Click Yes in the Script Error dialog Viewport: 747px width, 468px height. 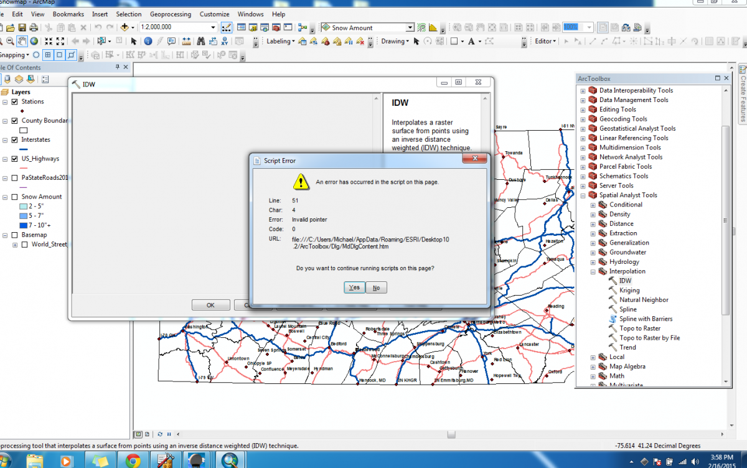point(354,288)
